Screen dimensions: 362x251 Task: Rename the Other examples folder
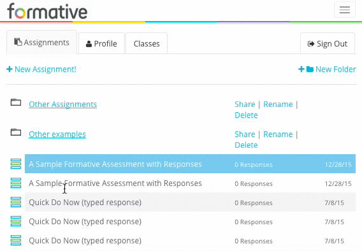pyautogui.click(x=278, y=134)
